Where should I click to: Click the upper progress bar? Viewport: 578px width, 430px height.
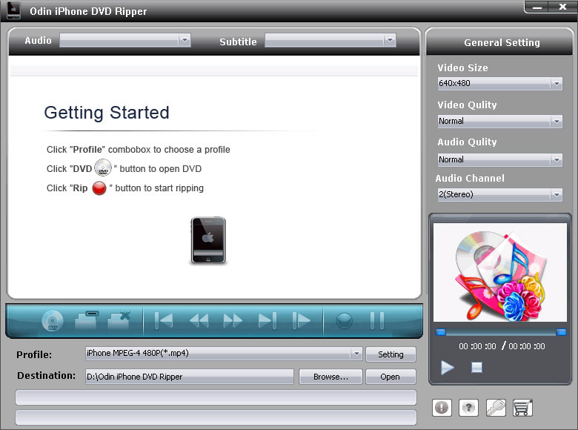click(x=216, y=397)
